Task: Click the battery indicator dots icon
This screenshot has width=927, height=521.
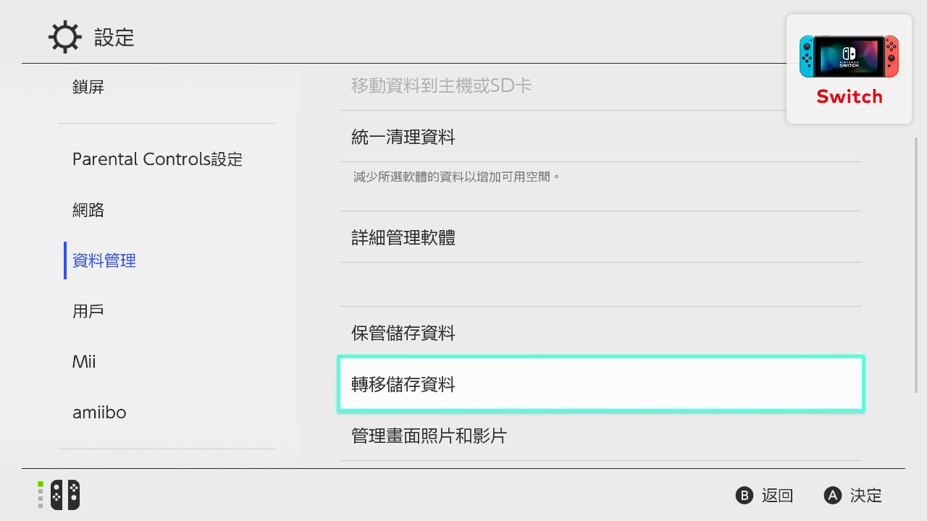Action: [39, 495]
